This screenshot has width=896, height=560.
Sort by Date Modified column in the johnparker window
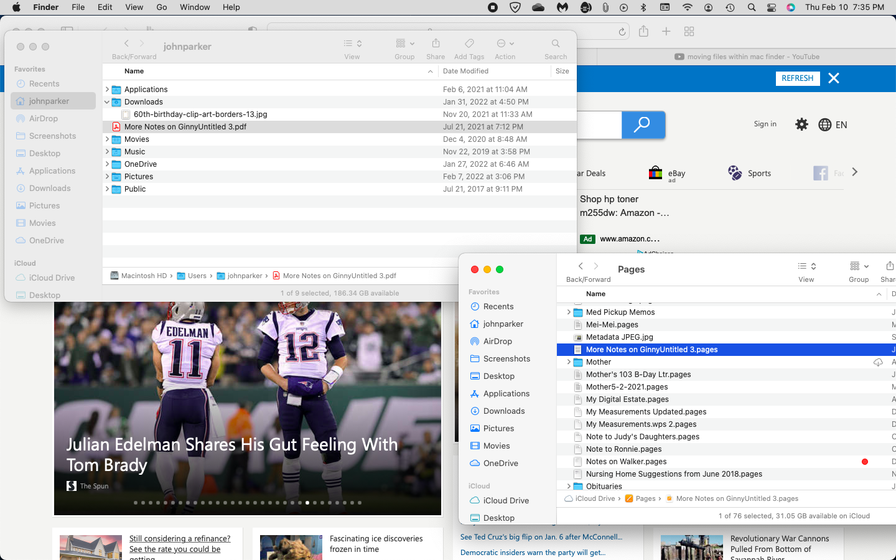[x=465, y=71]
